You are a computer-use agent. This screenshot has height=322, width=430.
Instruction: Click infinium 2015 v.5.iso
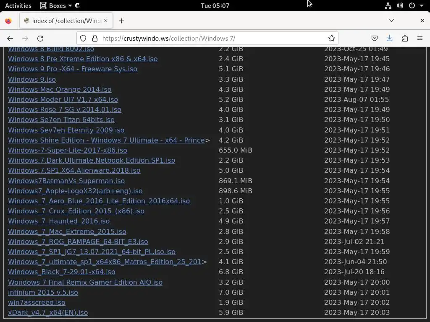43,292
